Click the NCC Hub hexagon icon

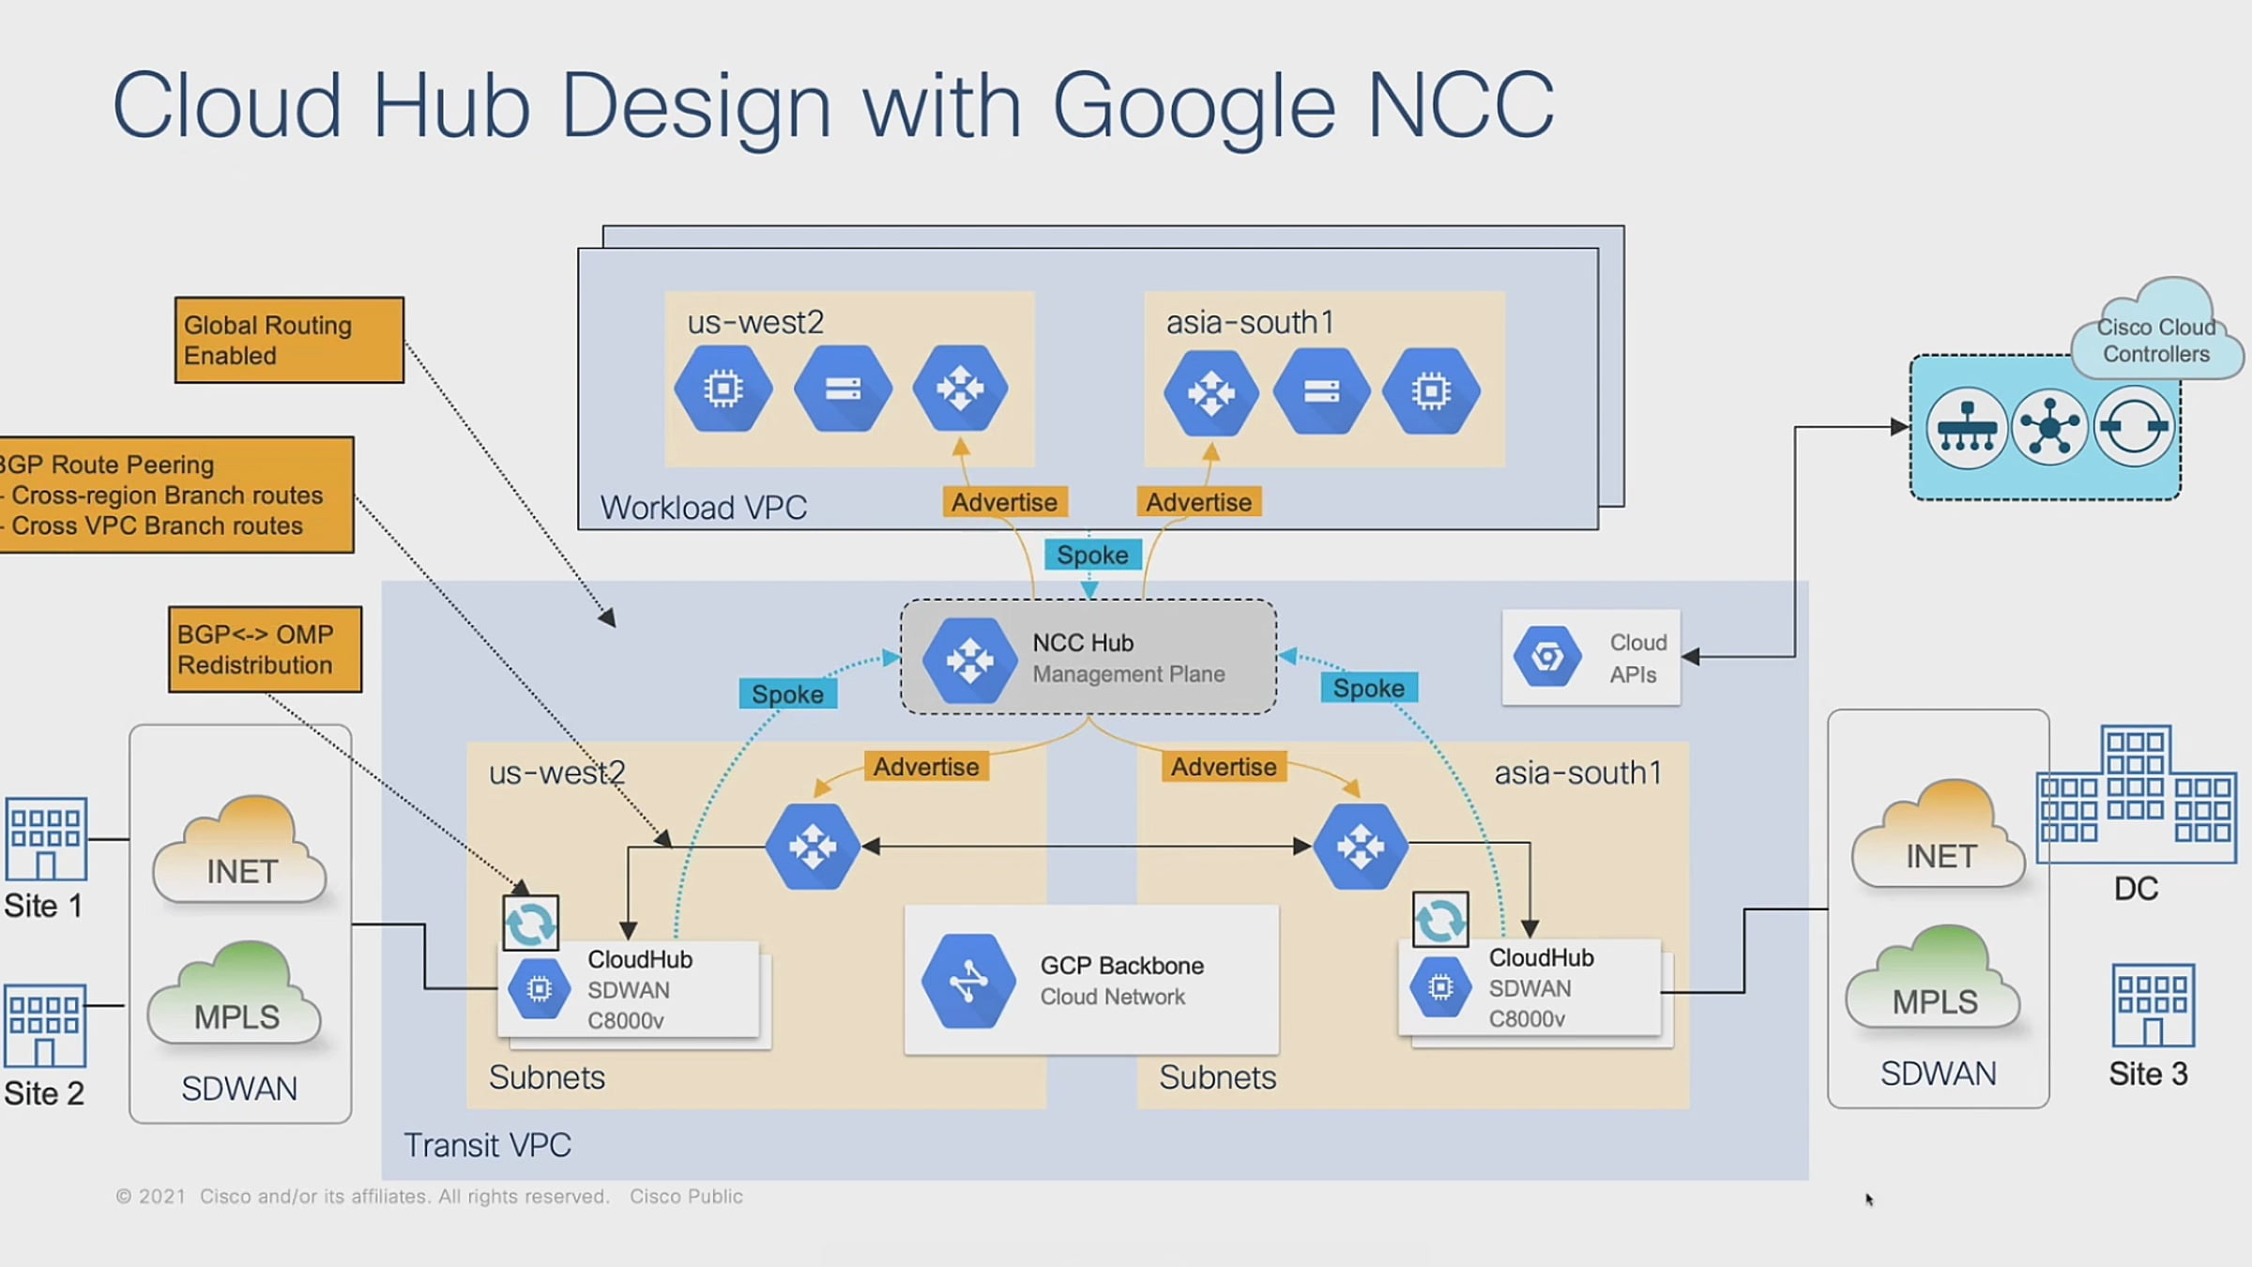pos(969,660)
